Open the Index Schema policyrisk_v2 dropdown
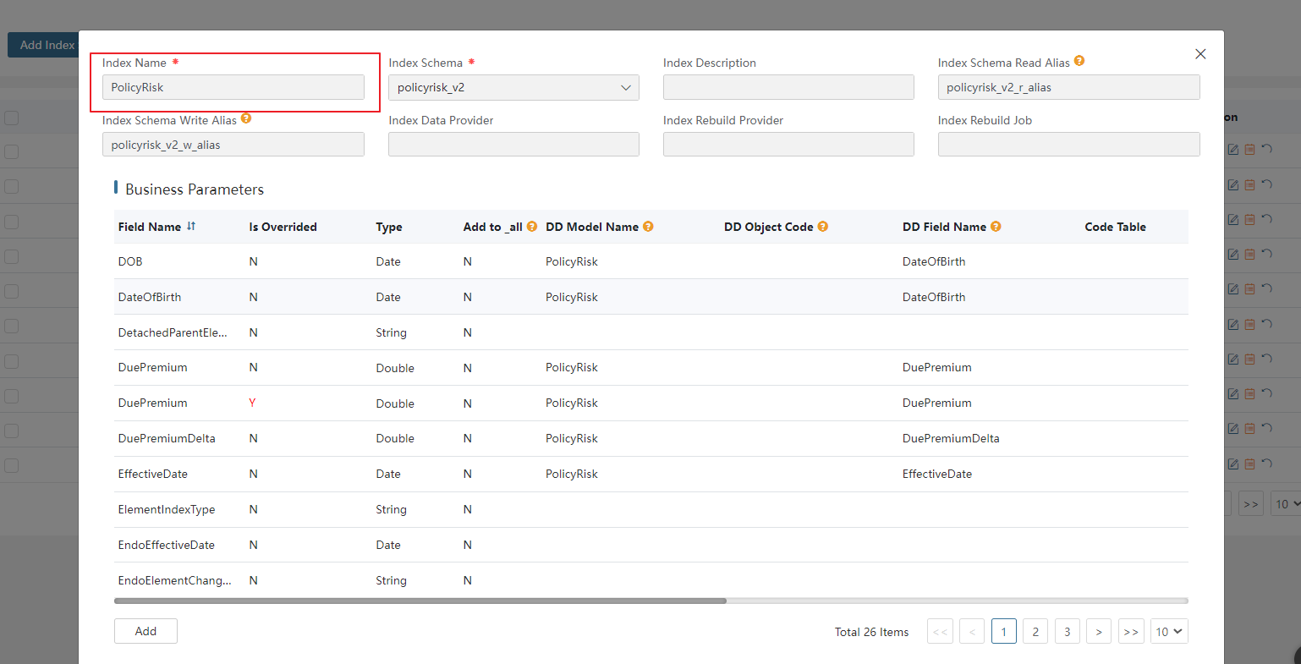Image resolution: width=1301 pixels, height=664 pixels. pyautogui.click(x=513, y=87)
